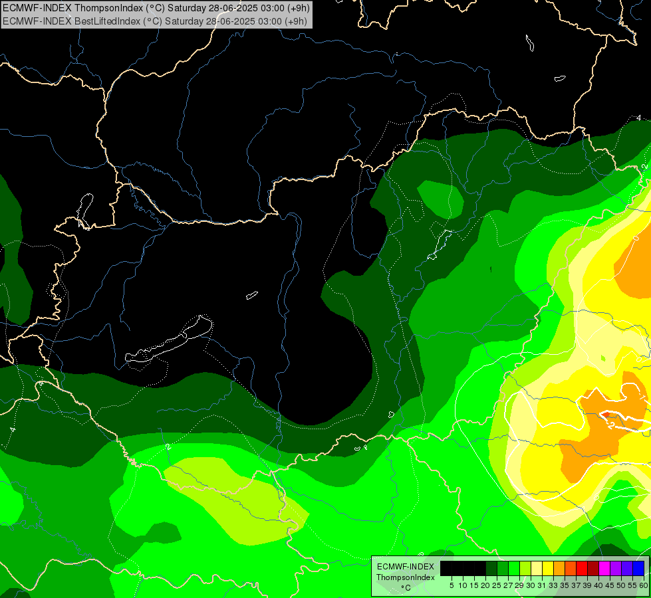
Task: Click the ECMWF-INDEX label in legend
Action: click(406, 567)
